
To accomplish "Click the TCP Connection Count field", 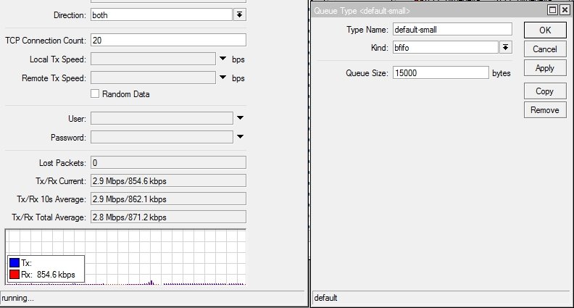I will tap(168, 41).
